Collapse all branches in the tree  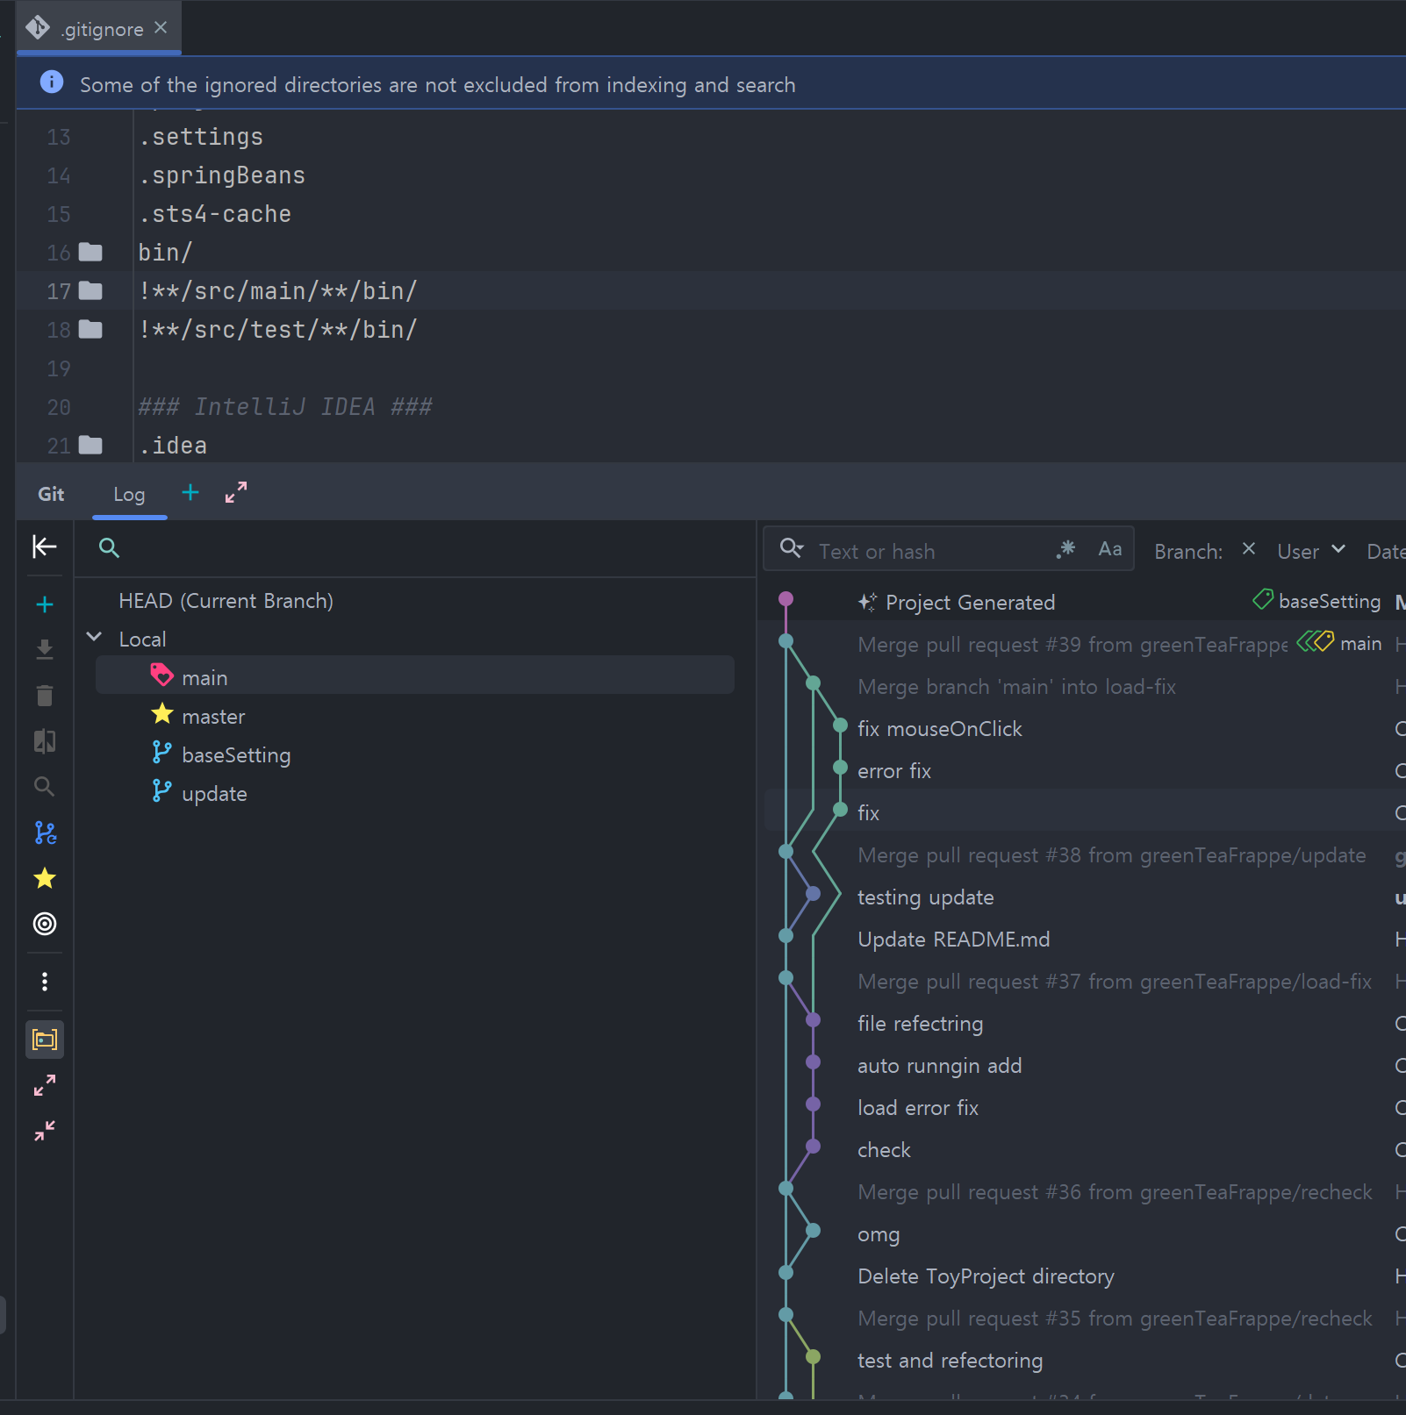[x=45, y=1132]
